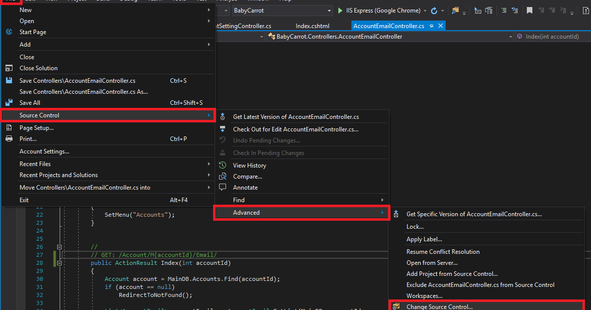This screenshot has height=310, width=591.
Task: Click line number 30 in the gutter
Action: pyautogui.click(x=40, y=279)
